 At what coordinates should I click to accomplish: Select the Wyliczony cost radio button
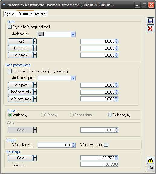[x=10, y=115]
